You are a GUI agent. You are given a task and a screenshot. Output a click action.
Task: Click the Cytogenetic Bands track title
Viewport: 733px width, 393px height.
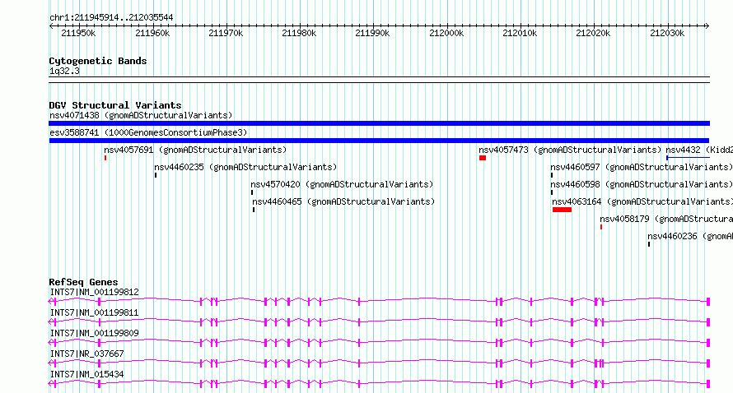pos(98,61)
